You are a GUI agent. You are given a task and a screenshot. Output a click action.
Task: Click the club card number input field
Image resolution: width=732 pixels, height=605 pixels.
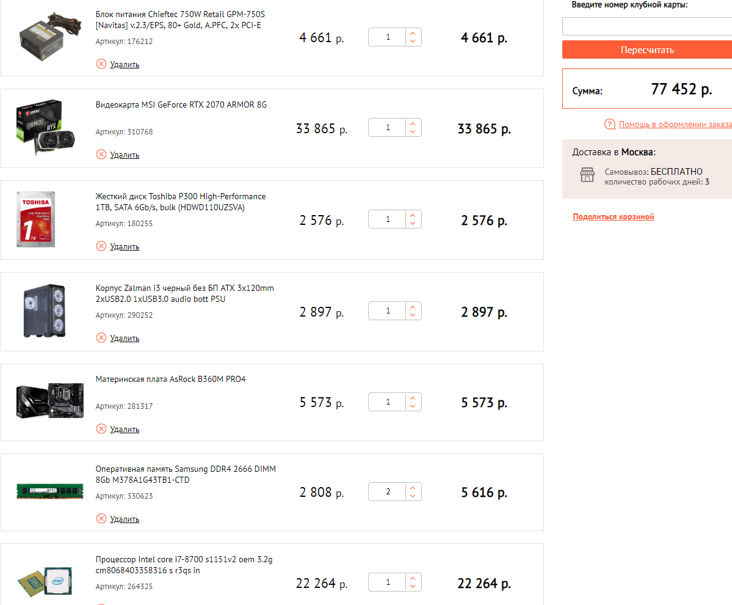[647, 26]
